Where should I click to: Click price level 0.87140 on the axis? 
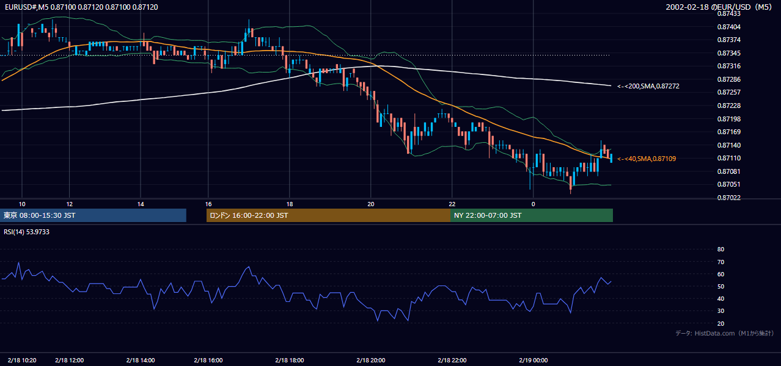click(x=728, y=145)
